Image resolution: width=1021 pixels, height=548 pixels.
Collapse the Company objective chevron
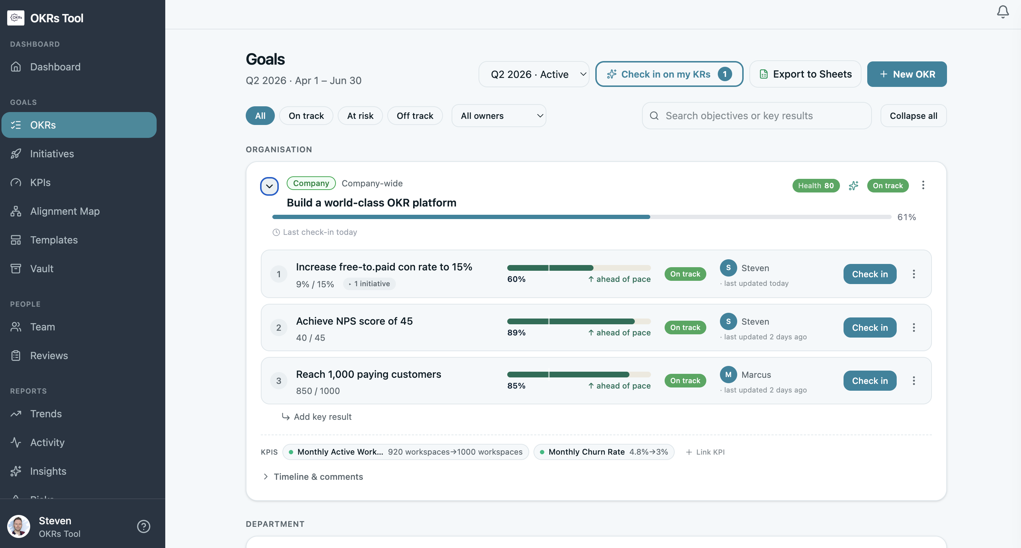(x=269, y=186)
